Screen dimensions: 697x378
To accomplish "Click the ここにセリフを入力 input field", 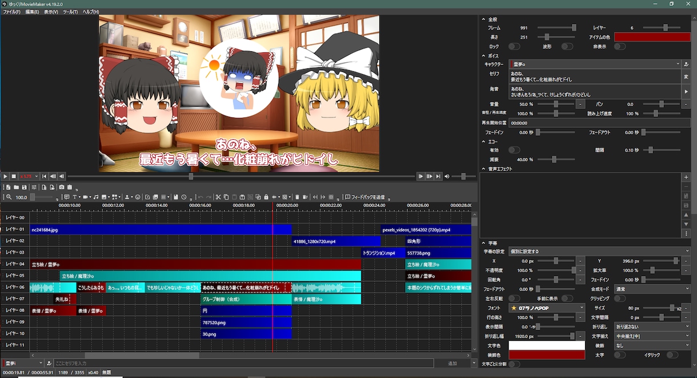I will click(x=243, y=363).
